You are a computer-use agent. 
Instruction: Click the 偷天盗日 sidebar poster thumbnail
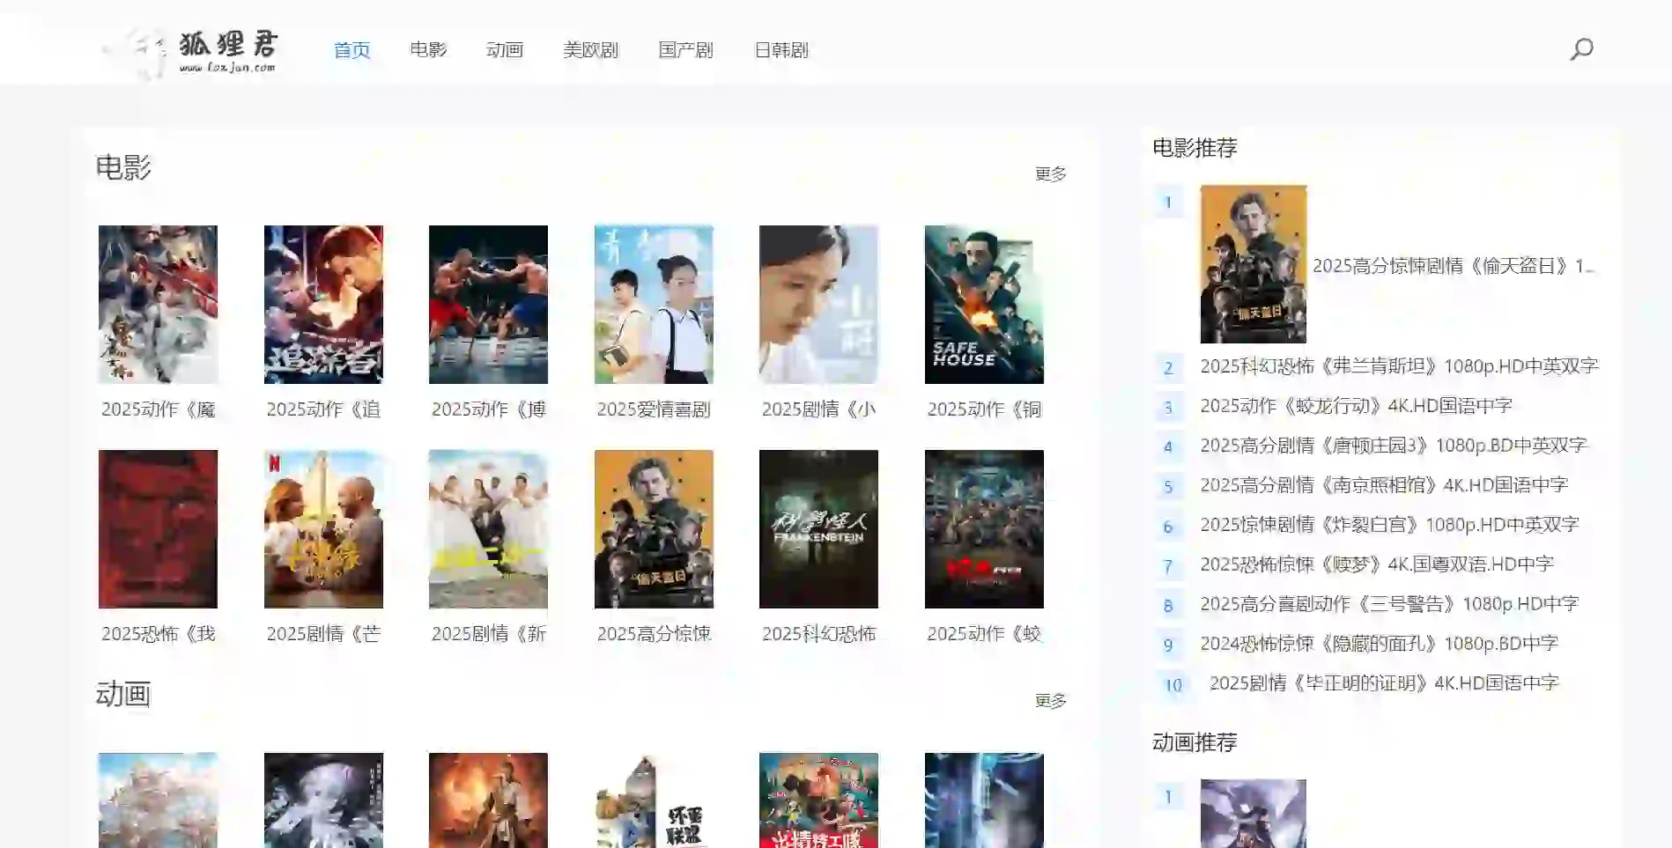click(1253, 262)
